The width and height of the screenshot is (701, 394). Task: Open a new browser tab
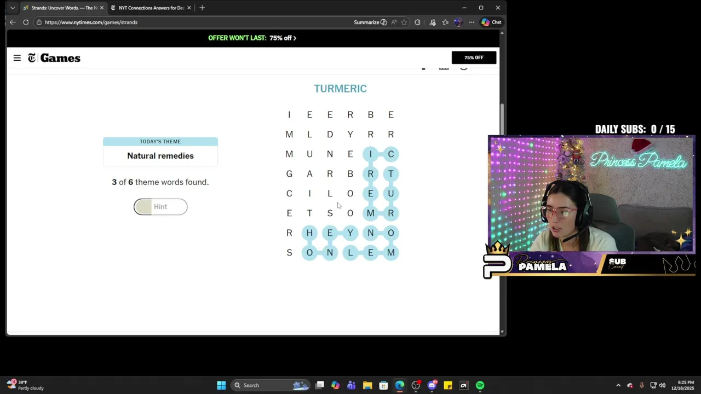click(202, 8)
